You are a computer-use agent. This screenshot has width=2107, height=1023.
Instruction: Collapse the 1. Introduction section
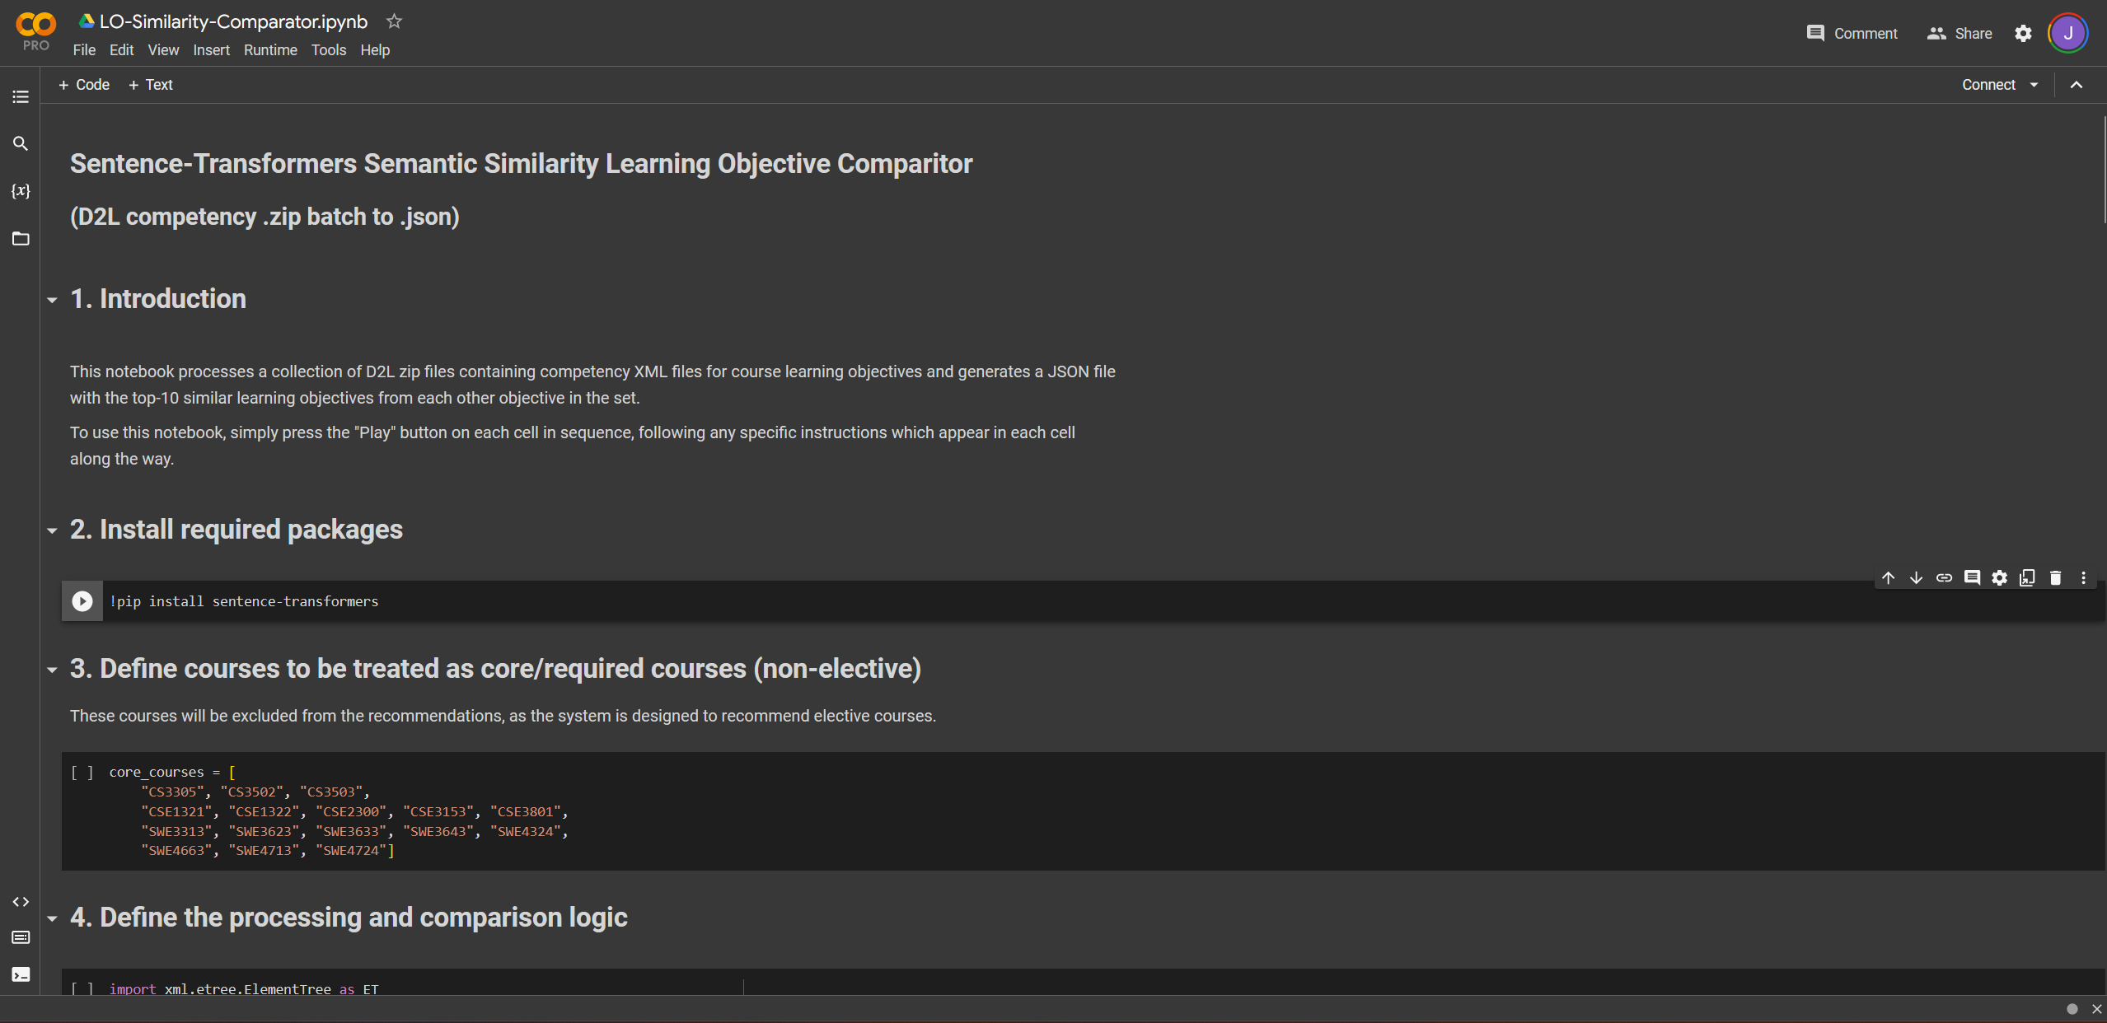click(52, 300)
